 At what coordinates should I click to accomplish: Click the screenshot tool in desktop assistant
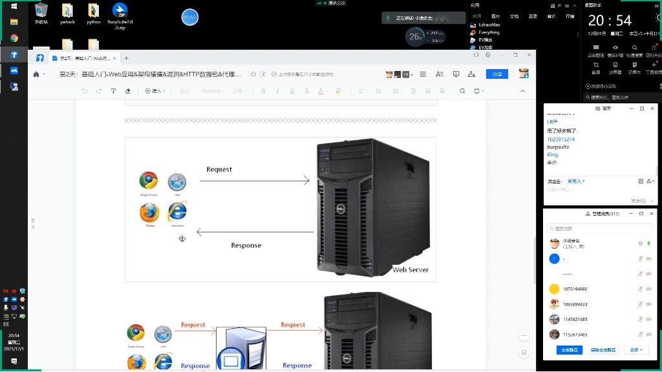(596, 67)
